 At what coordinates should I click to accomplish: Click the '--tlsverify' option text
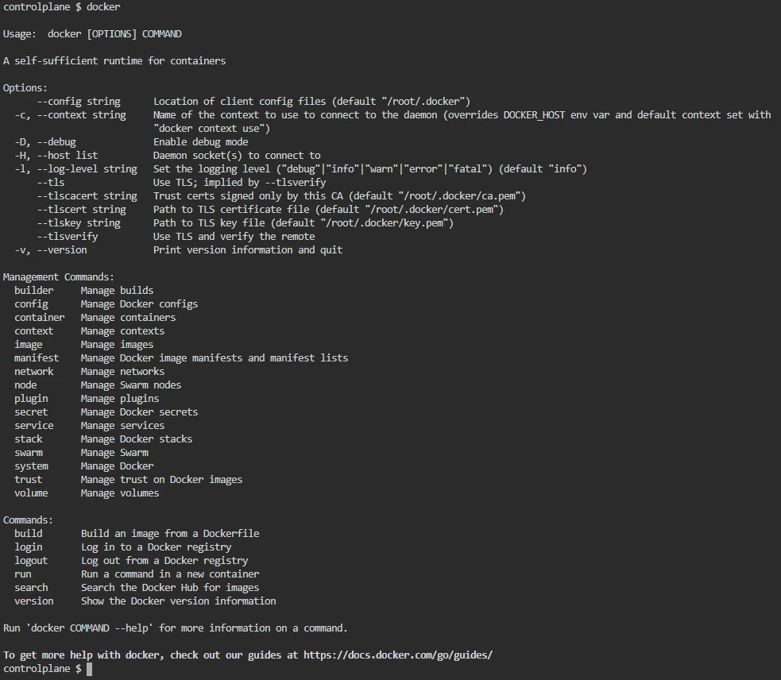(68, 237)
